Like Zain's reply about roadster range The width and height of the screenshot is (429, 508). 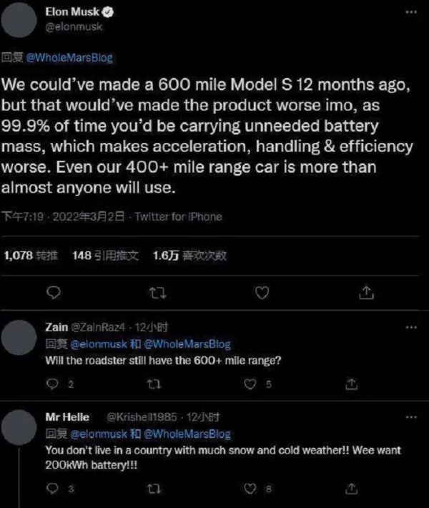click(250, 384)
